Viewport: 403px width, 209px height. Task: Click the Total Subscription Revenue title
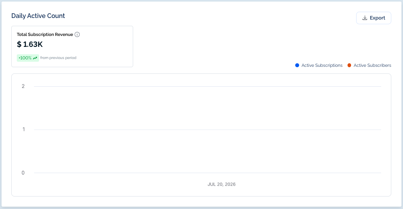(45, 34)
